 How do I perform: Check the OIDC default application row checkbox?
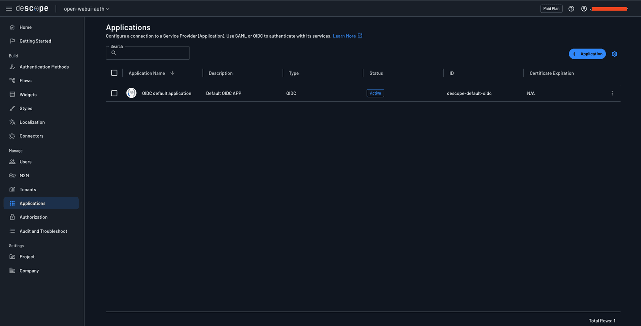[x=114, y=93]
